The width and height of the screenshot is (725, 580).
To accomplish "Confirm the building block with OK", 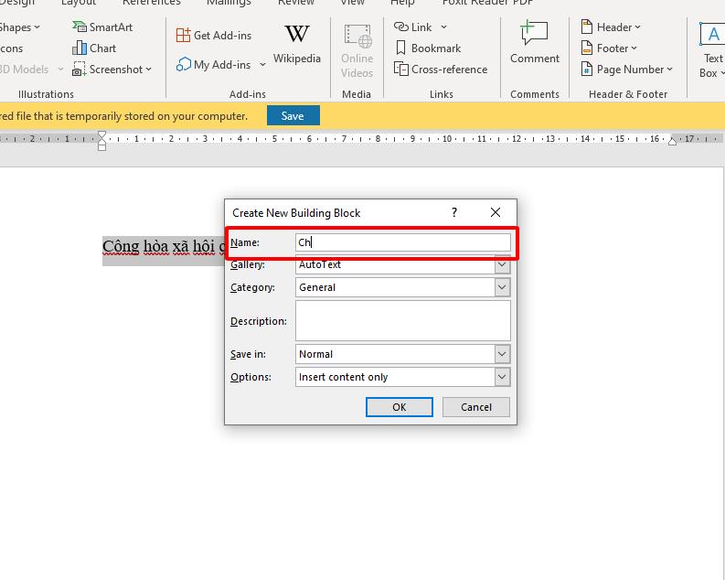I will [x=400, y=407].
